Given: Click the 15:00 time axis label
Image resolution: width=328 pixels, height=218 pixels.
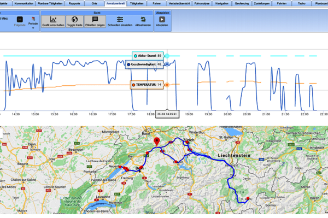Looking at the screenshot, I should (x=35, y=114).
